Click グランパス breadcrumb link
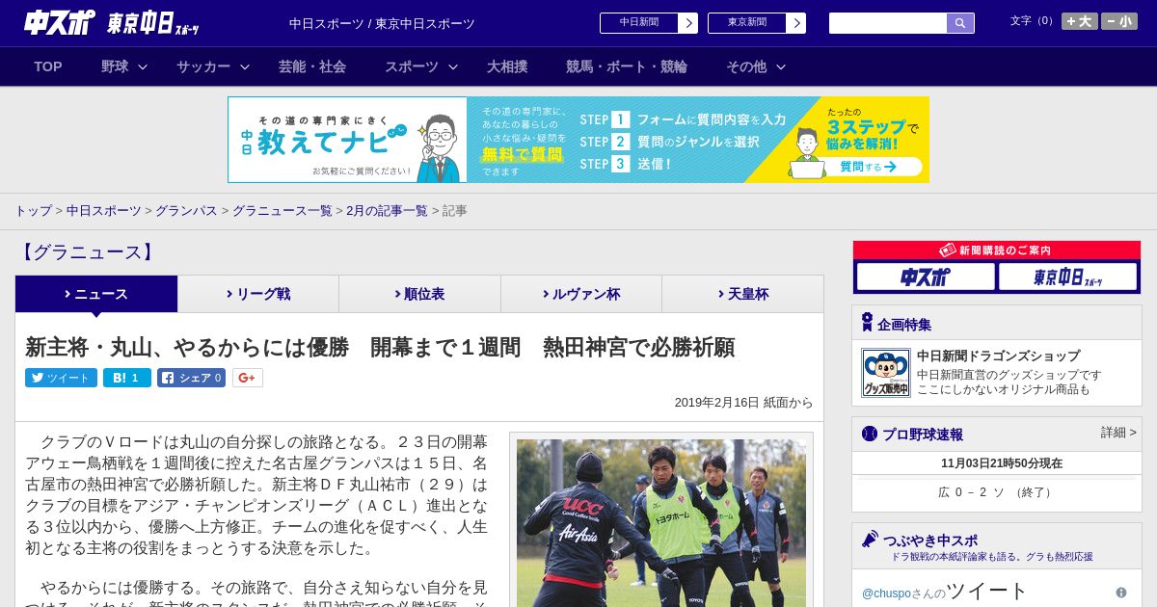Viewport: 1157px width, 607px height. pyautogui.click(x=186, y=211)
